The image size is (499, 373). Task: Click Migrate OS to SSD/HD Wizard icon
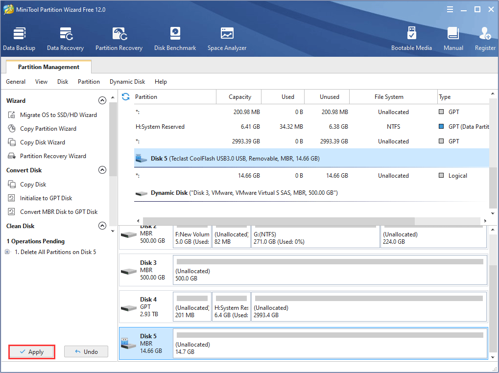(11, 115)
